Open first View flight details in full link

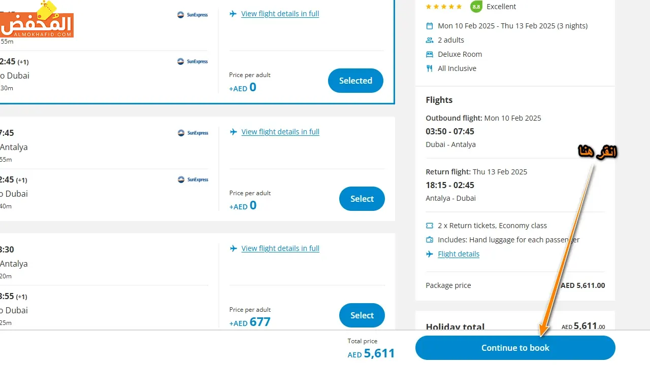coord(280,14)
